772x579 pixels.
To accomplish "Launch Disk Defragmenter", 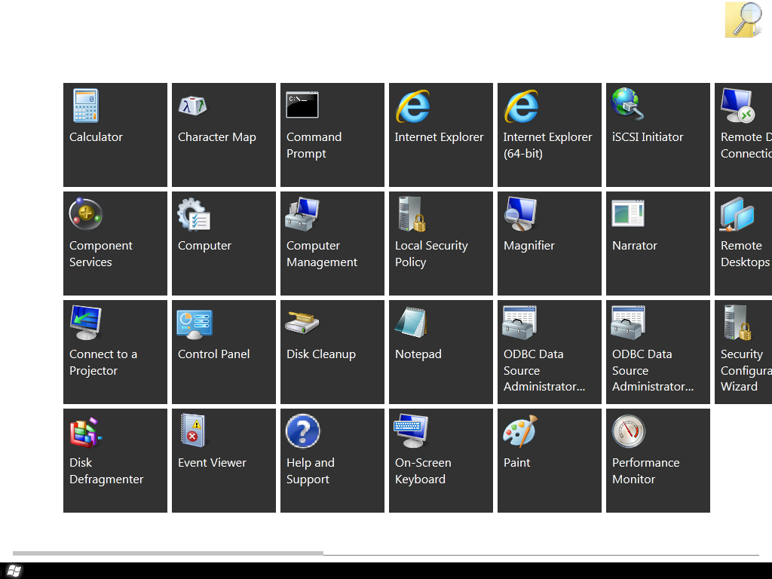I will pos(115,461).
